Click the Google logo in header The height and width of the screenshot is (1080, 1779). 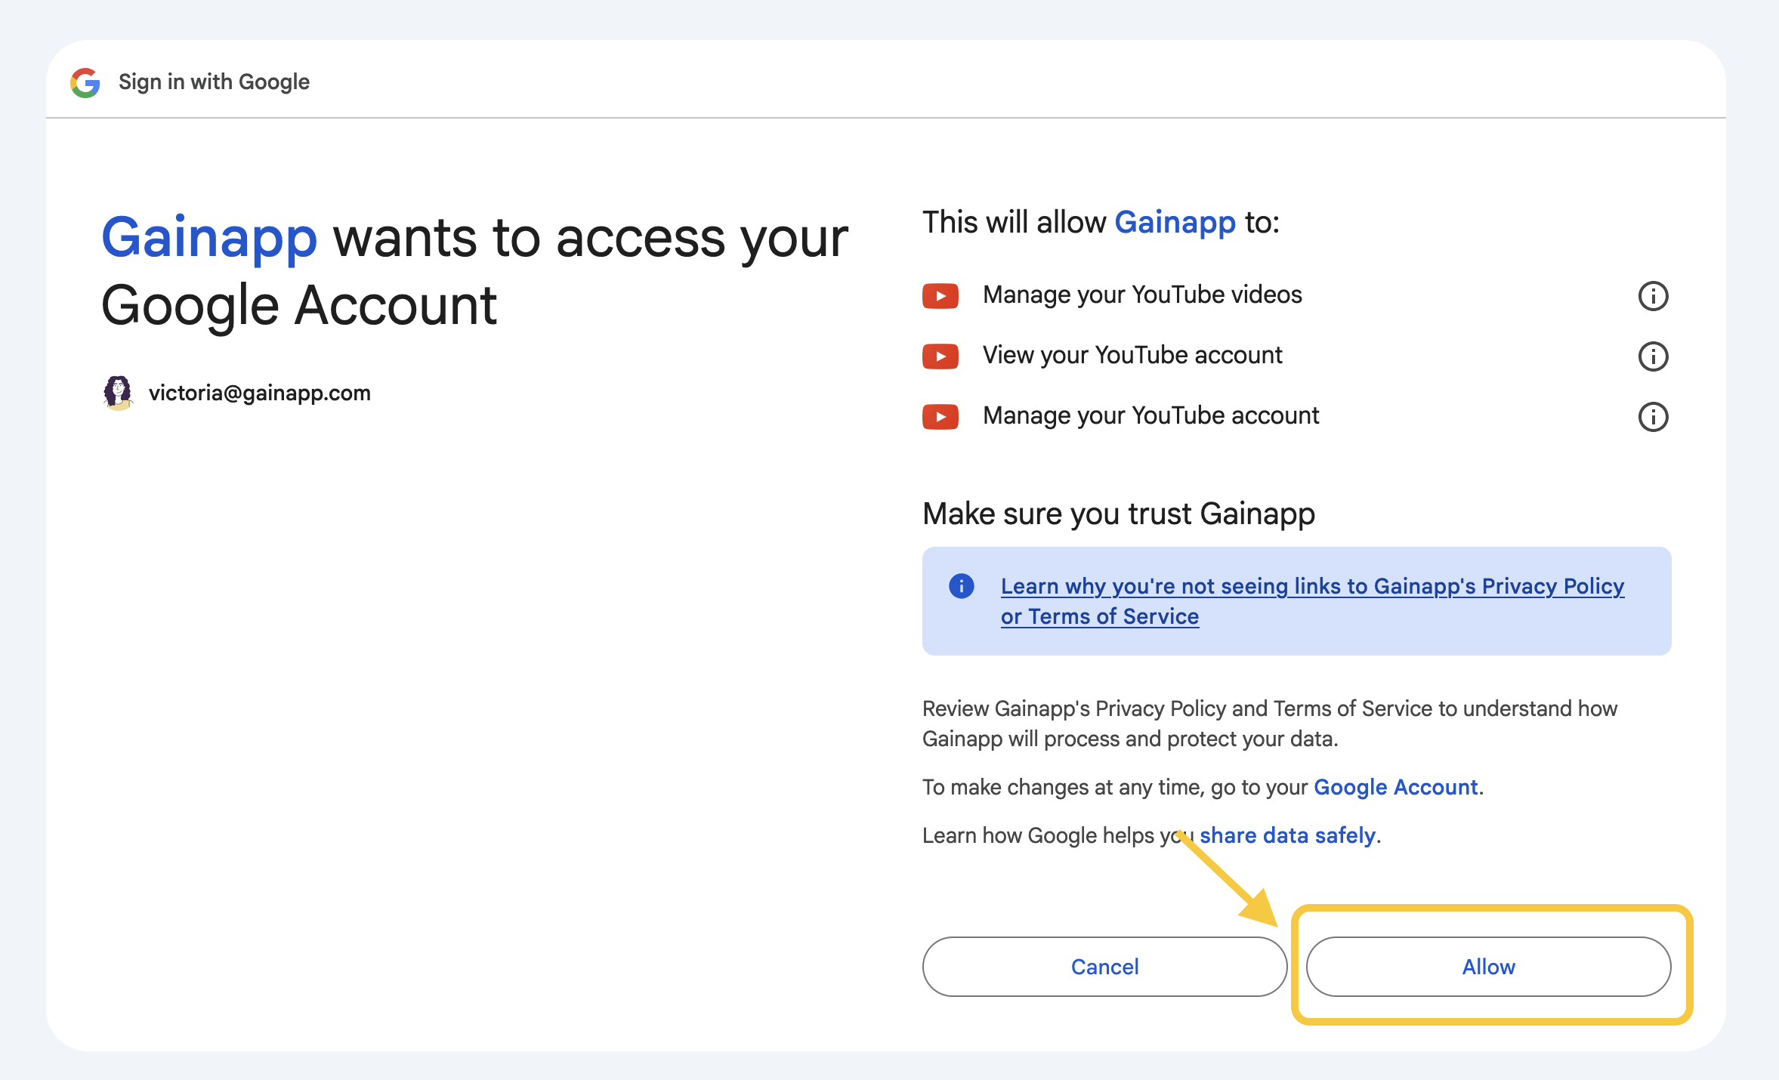[85, 82]
